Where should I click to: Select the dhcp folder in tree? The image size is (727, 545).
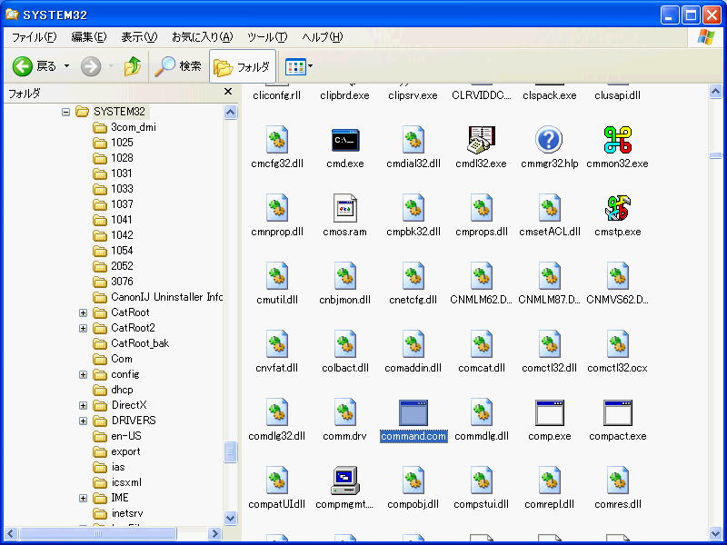113,390
